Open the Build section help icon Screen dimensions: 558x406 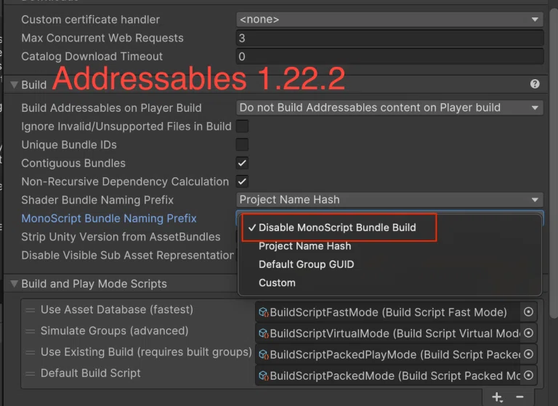[x=535, y=84]
